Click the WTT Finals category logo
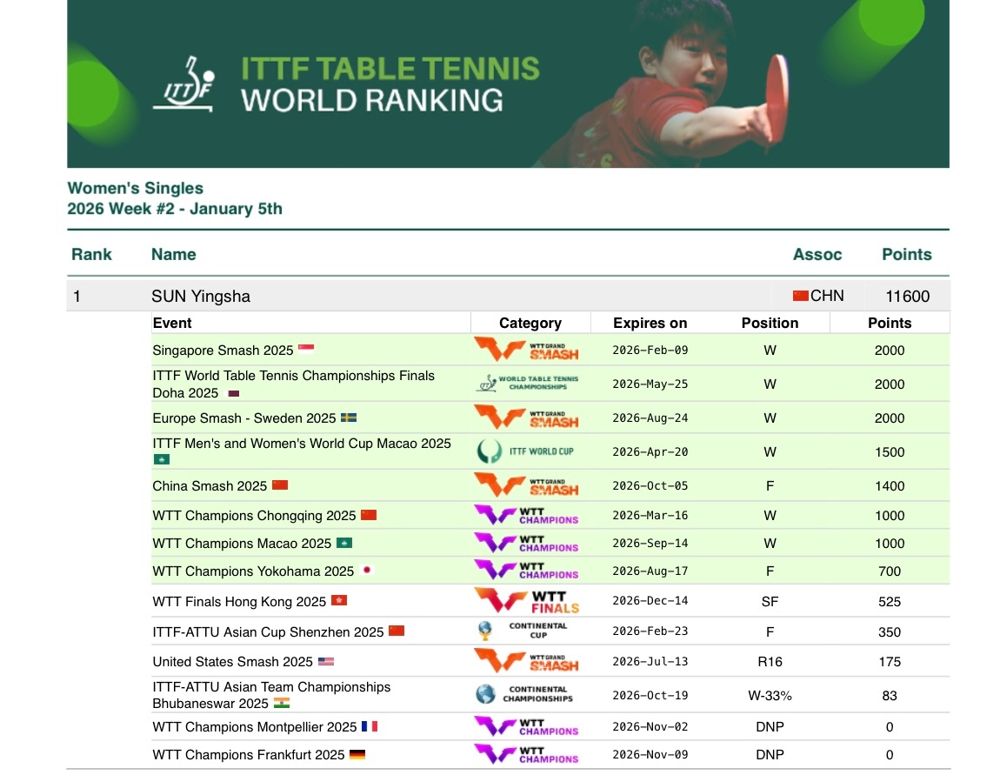The image size is (1000, 775). pyautogui.click(x=526, y=601)
